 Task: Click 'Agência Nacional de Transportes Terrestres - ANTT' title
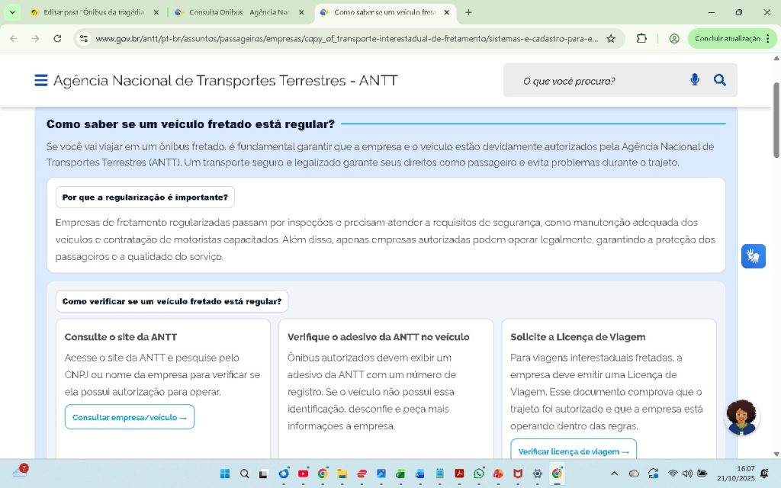tap(225, 80)
